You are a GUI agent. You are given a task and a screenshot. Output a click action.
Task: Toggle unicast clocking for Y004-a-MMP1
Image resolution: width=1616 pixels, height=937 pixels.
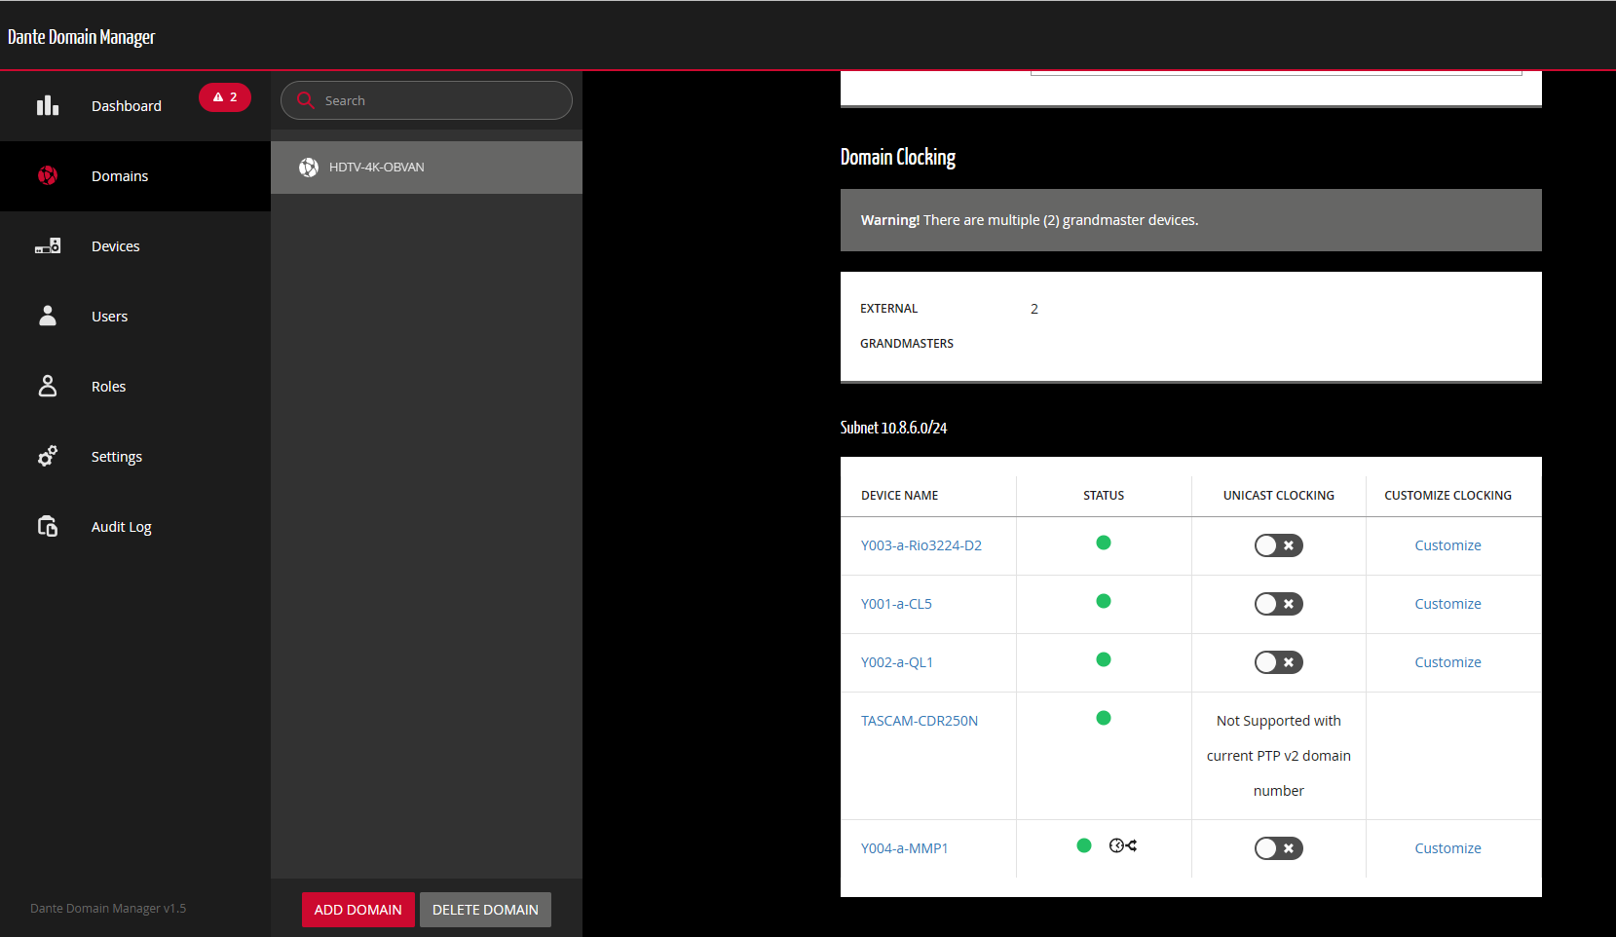pyautogui.click(x=1278, y=848)
